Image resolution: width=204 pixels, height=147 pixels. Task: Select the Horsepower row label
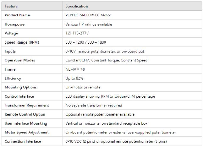click(16, 24)
